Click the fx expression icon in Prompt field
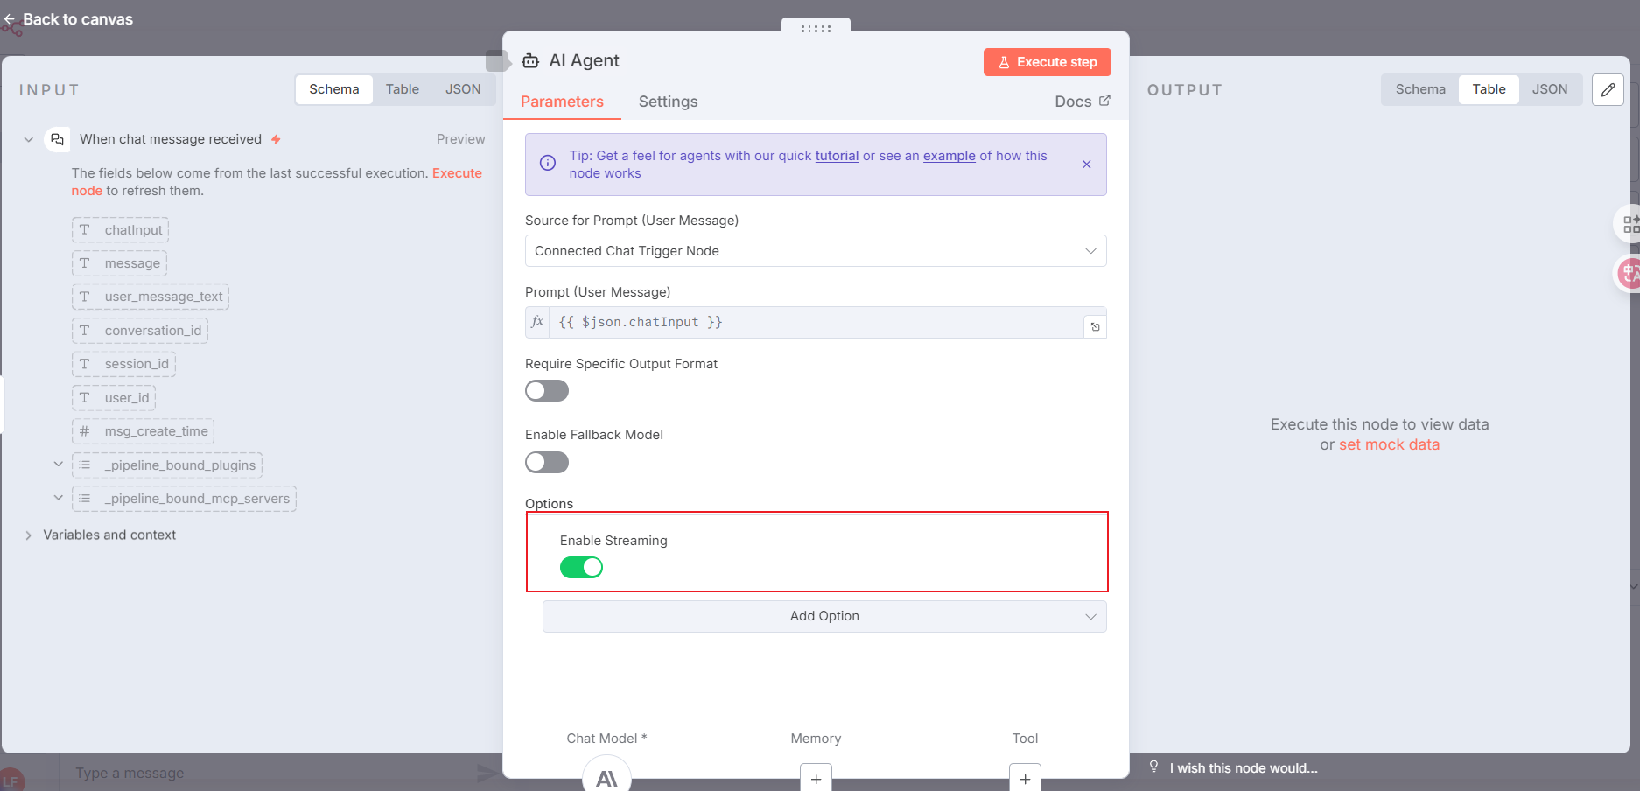1640x791 pixels. 536,322
